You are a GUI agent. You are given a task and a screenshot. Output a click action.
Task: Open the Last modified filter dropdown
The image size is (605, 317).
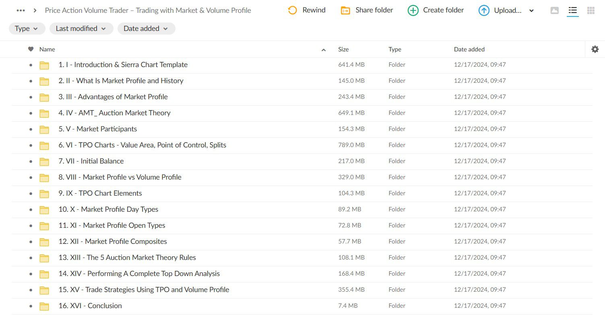click(81, 29)
